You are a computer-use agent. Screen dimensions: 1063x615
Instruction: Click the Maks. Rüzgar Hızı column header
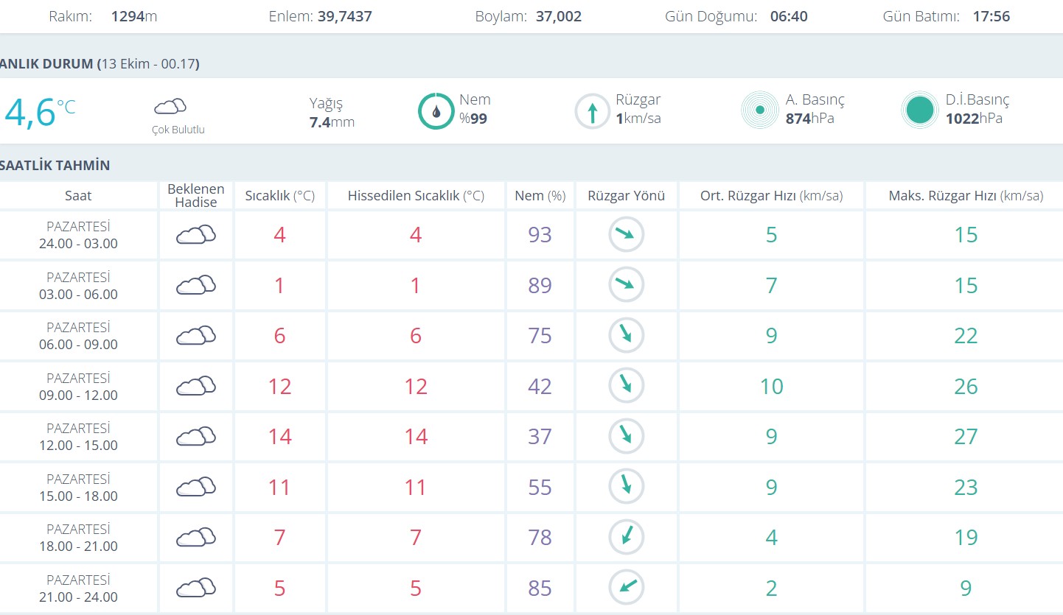966,196
